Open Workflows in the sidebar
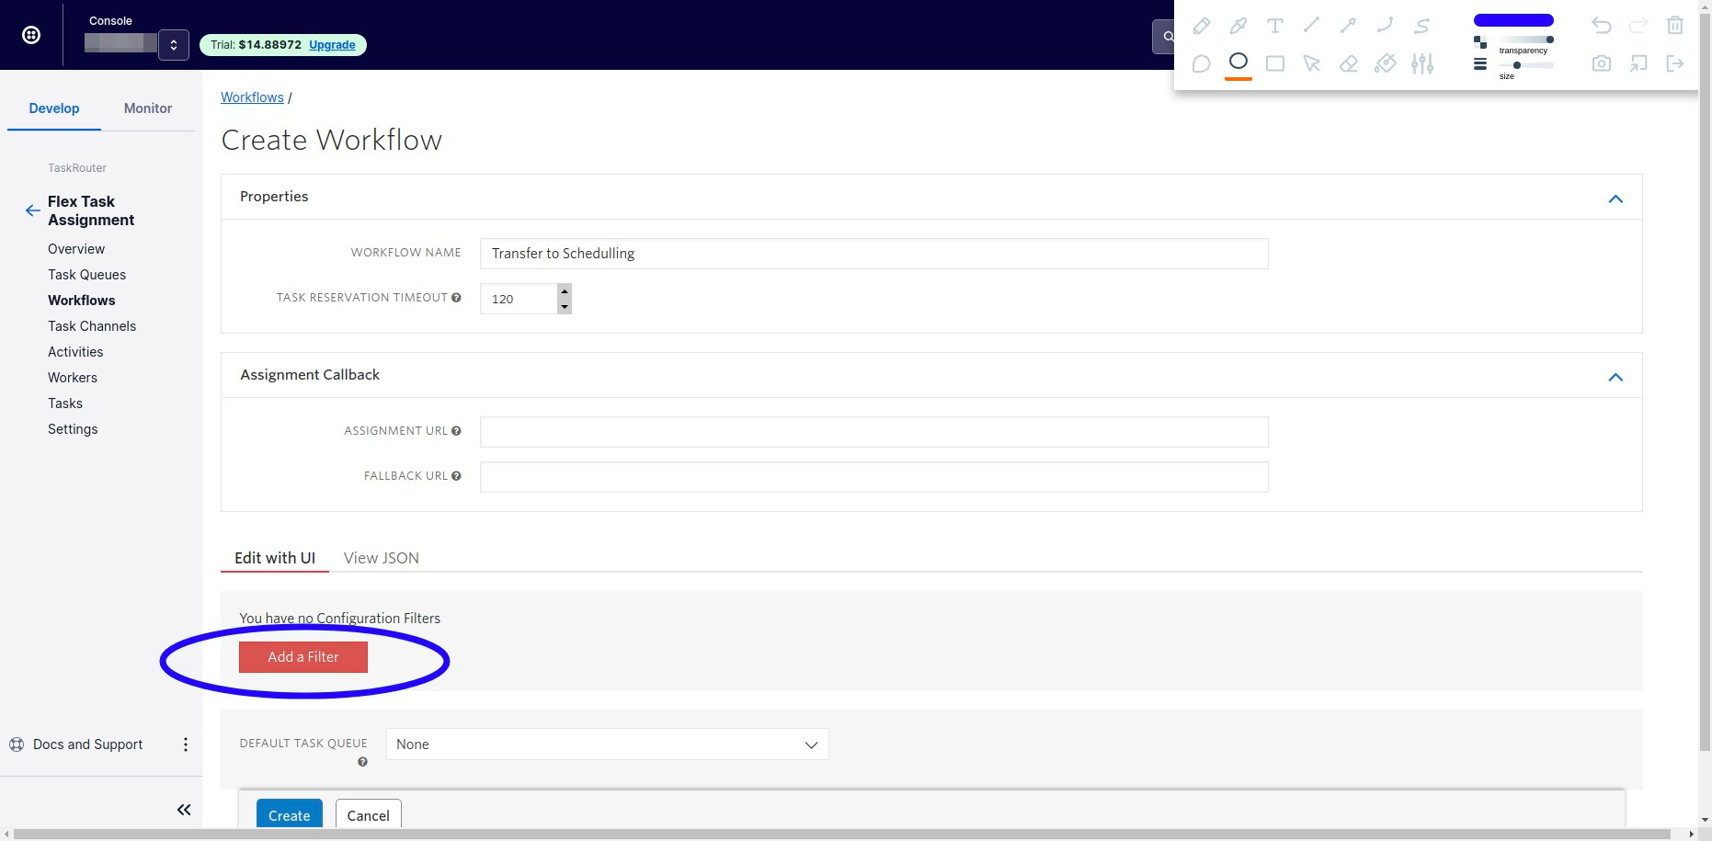The width and height of the screenshot is (1712, 841). 82,301
